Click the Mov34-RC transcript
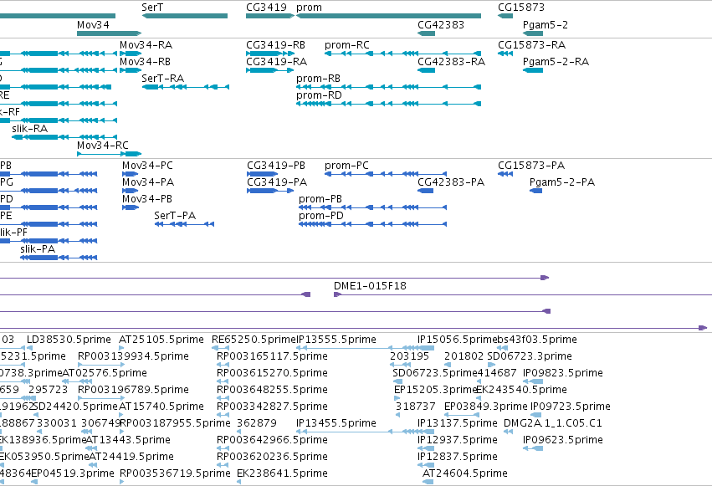This screenshot has width=712, height=486. pyautogui.click(x=110, y=154)
